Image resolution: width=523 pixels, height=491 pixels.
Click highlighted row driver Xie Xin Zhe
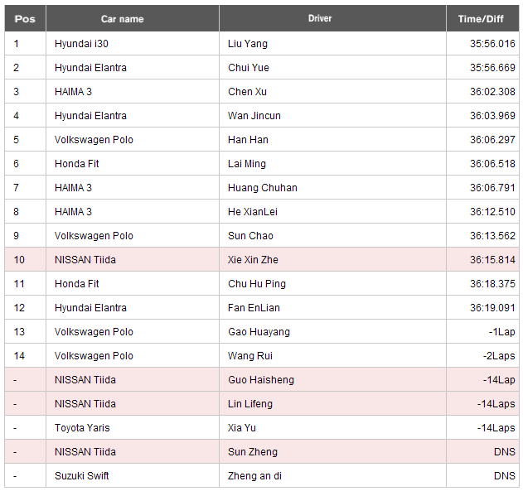tap(253, 259)
